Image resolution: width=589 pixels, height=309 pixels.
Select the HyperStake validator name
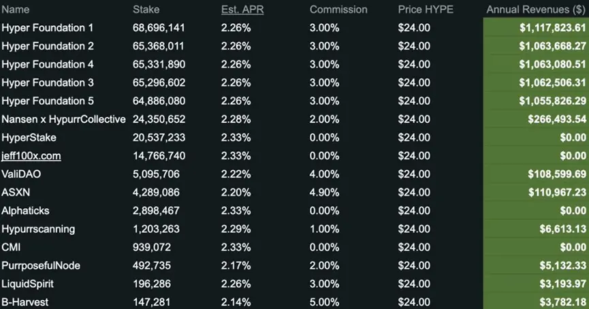28,137
